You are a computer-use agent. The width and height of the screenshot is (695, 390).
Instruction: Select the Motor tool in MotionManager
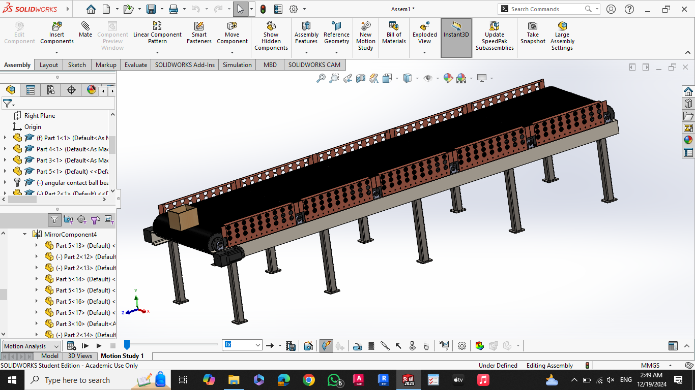coord(358,345)
